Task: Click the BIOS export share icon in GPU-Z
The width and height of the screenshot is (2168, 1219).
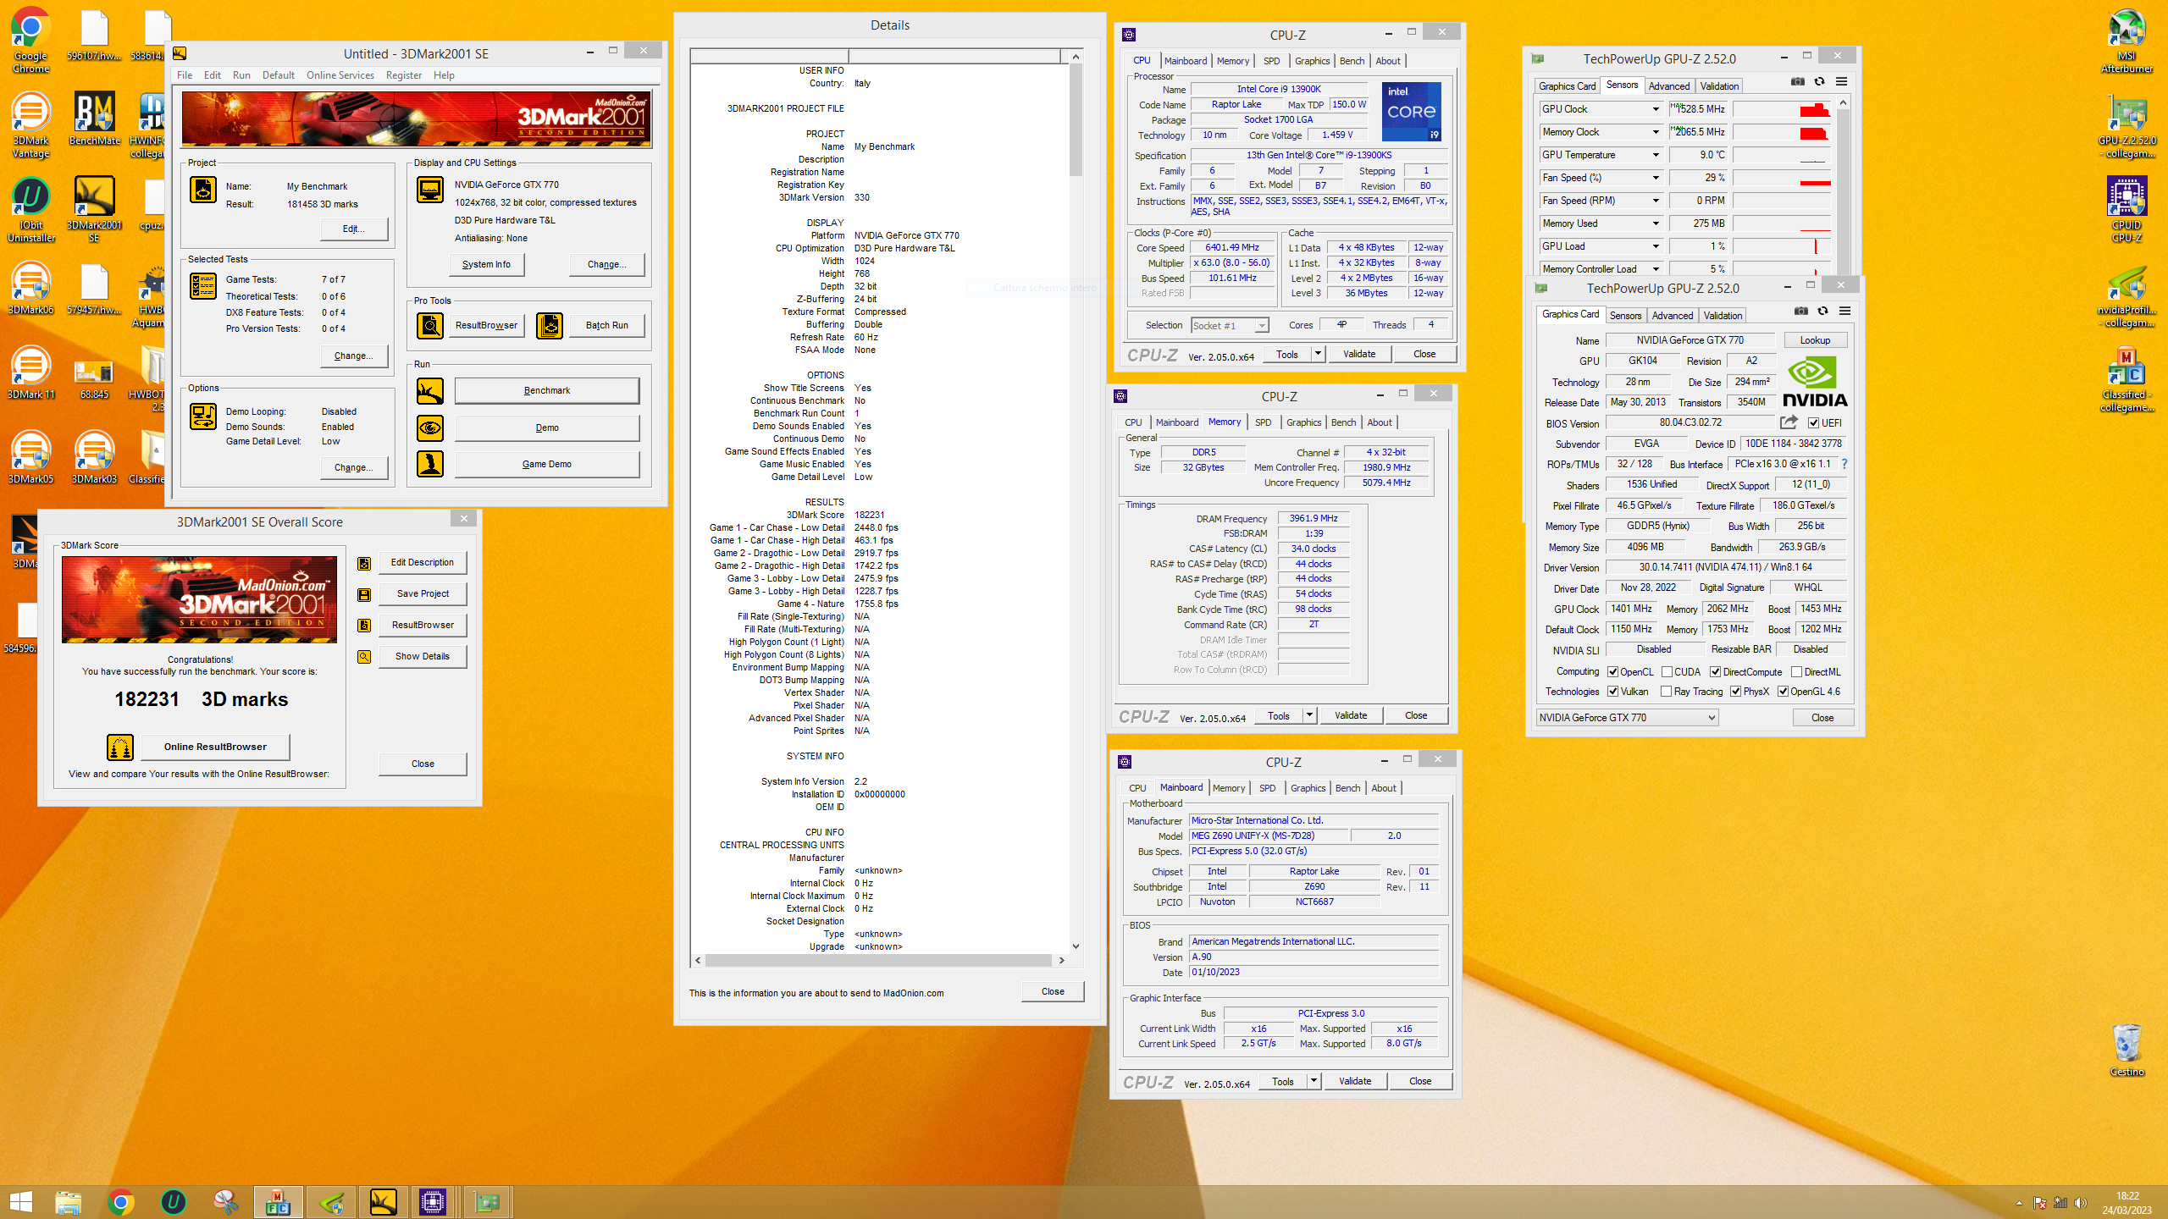Action: pyautogui.click(x=1789, y=422)
